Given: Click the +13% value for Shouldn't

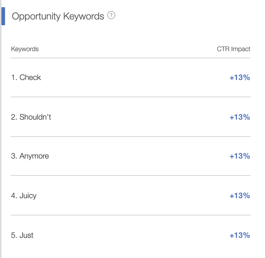Looking at the screenshot, I should [240, 117].
